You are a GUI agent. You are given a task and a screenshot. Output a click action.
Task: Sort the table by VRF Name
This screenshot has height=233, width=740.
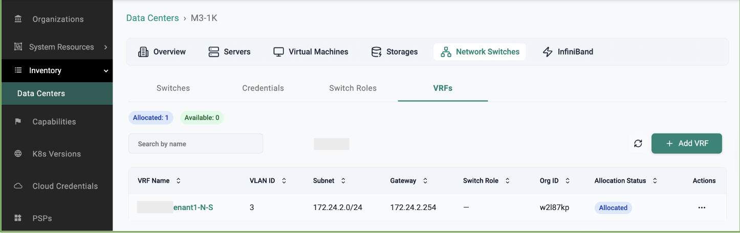[179, 181]
